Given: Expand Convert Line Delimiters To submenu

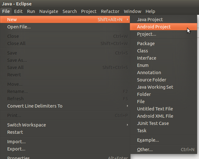Looking at the screenshot, I should tap(65, 106).
